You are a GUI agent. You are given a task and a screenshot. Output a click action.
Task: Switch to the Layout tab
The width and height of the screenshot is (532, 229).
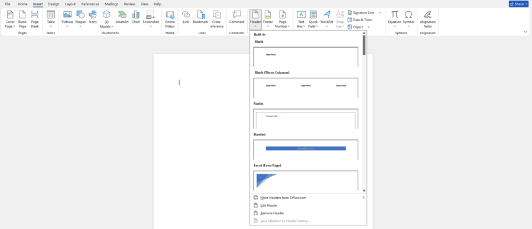(70, 4)
